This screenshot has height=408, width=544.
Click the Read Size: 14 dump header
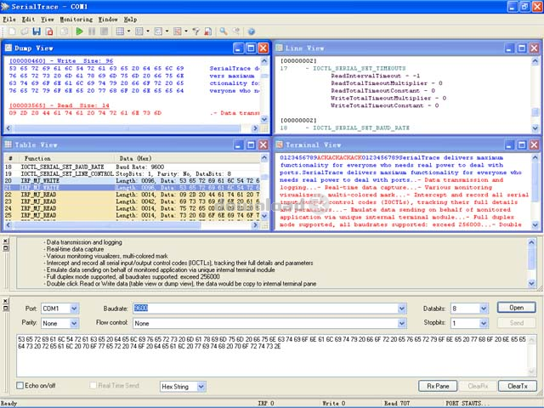coord(59,105)
